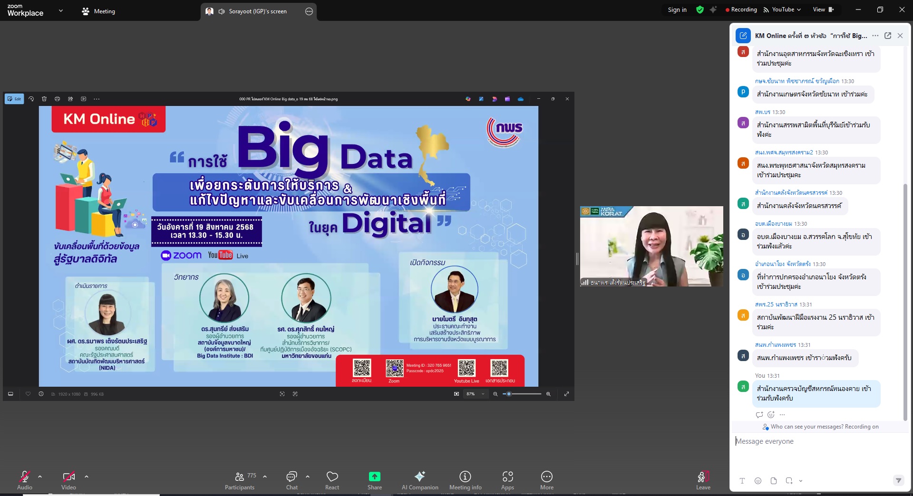Toggle favorite heart in Photos status bar
913x496 pixels.
pyautogui.click(x=28, y=394)
